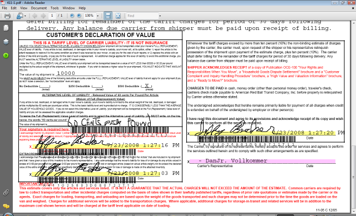This screenshot has width=356, height=216.
Task: Open the Comments panel in sidebar
Action: tap(6, 206)
